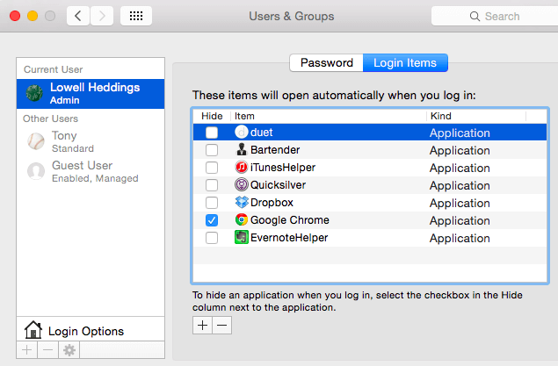
Task: Click the duet app icon
Action: [242, 133]
